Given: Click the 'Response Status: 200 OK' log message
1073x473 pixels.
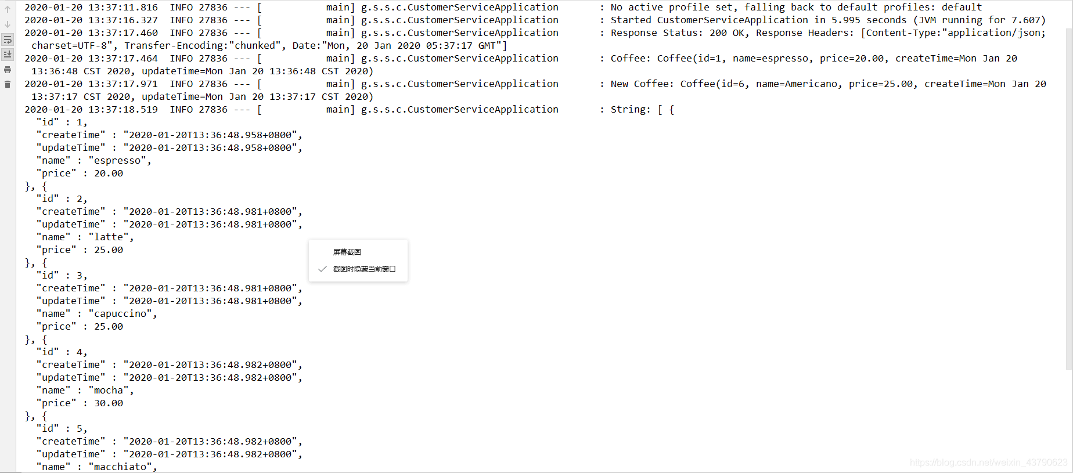Looking at the screenshot, I should [828, 33].
